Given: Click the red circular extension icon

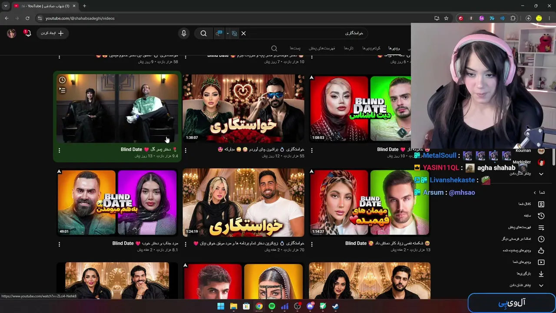Looking at the screenshot, I should (x=460, y=18).
